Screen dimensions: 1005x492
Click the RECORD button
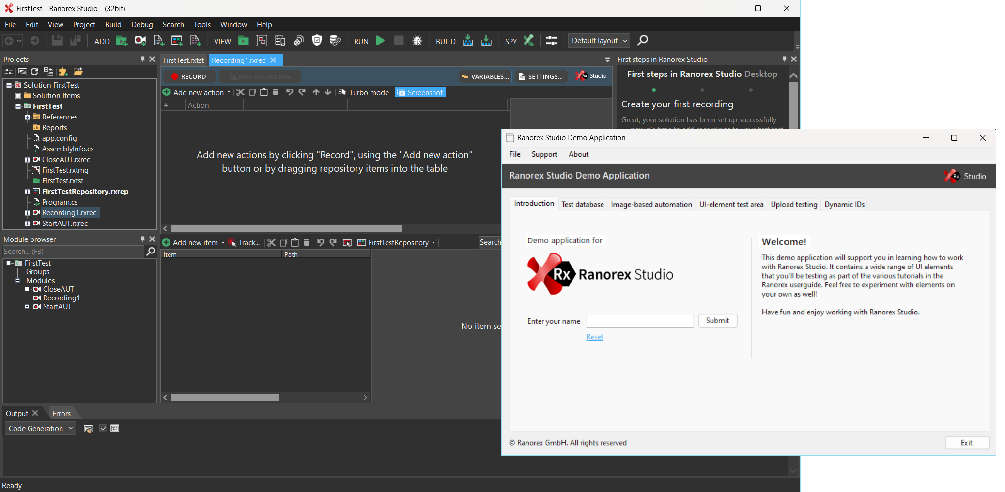click(189, 76)
